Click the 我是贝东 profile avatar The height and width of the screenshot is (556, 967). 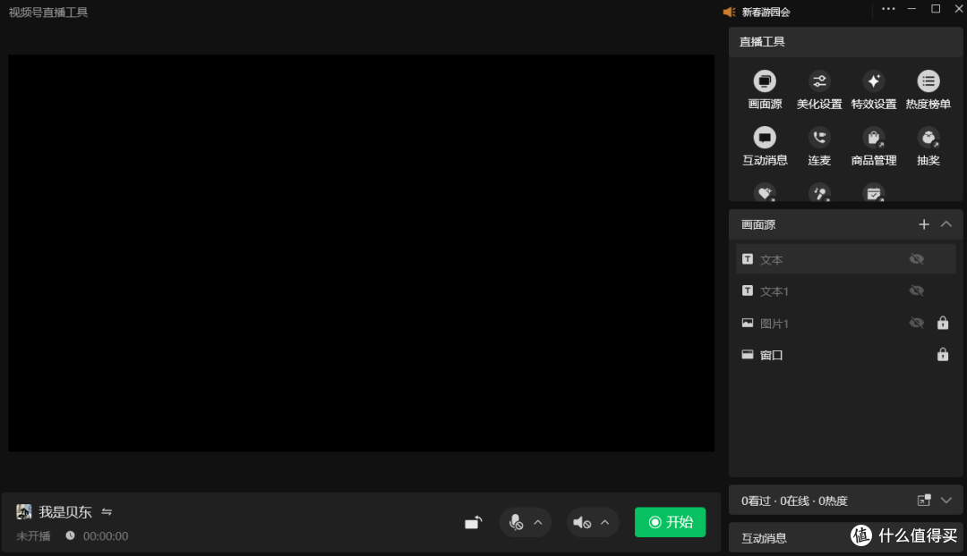(23, 511)
